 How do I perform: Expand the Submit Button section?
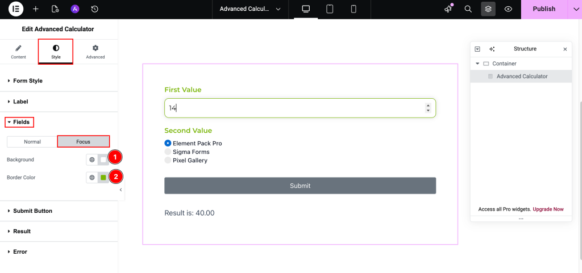pyautogui.click(x=32, y=211)
